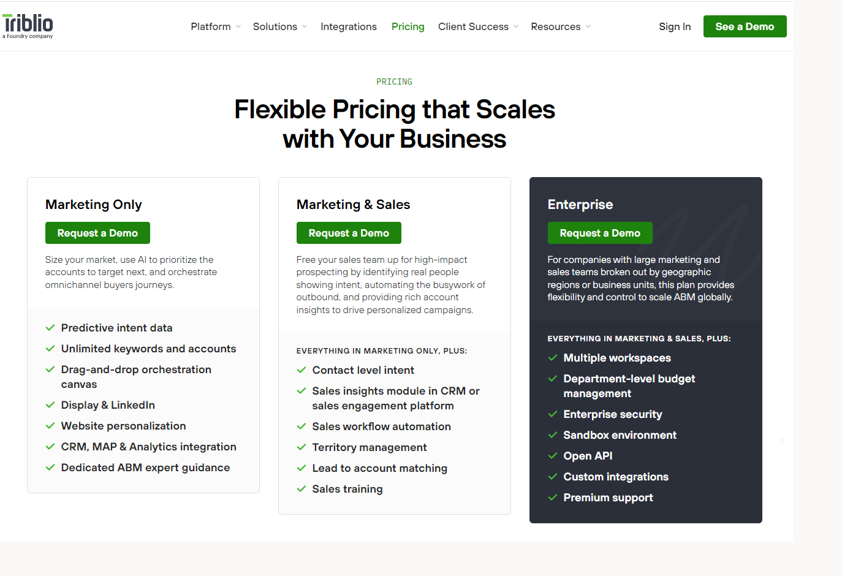Click the Triblio logo
842x576 pixels.
click(28, 26)
